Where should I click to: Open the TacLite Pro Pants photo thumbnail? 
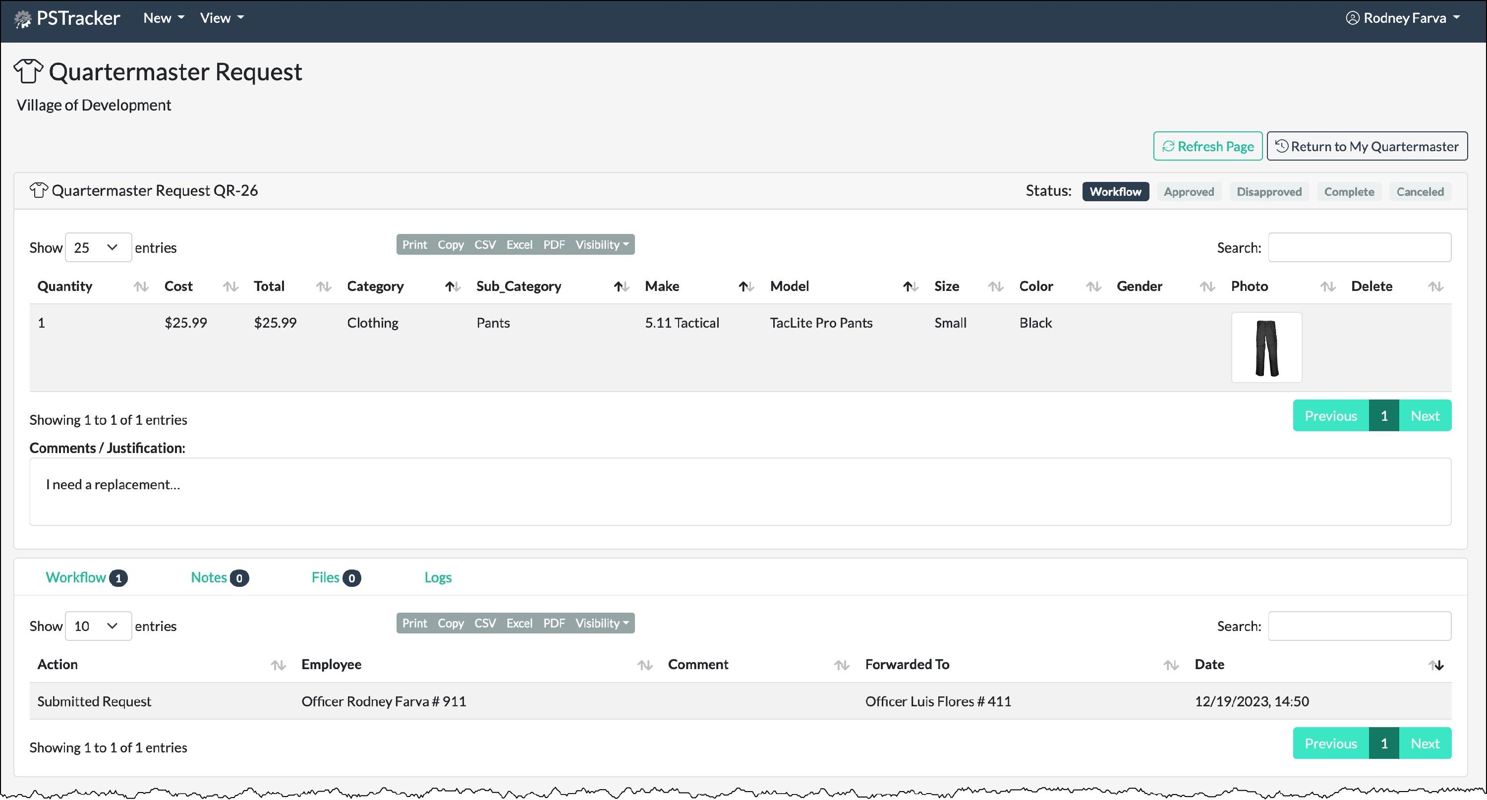point(1266,347)
